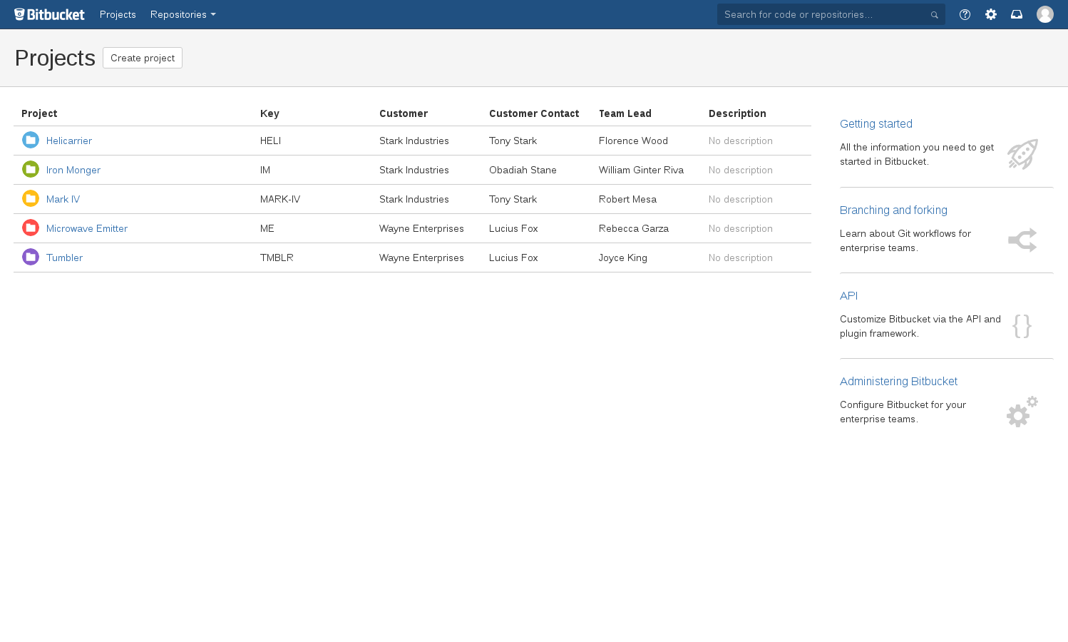
Task: Click the Bitbucket logo
Action: [49, 14]
